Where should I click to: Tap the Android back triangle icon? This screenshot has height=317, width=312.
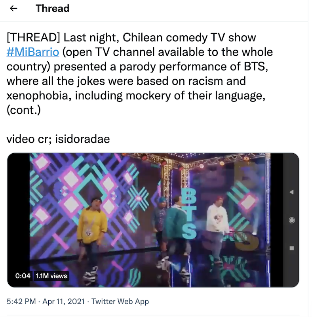[x=292, y=192]
